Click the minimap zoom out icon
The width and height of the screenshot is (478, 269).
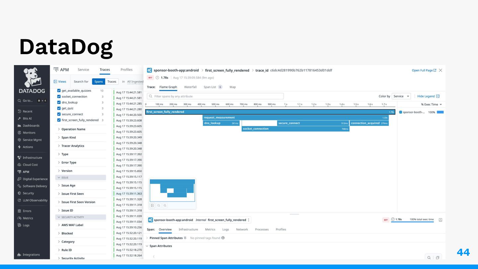pyautogui.click(x=159, y=206)
